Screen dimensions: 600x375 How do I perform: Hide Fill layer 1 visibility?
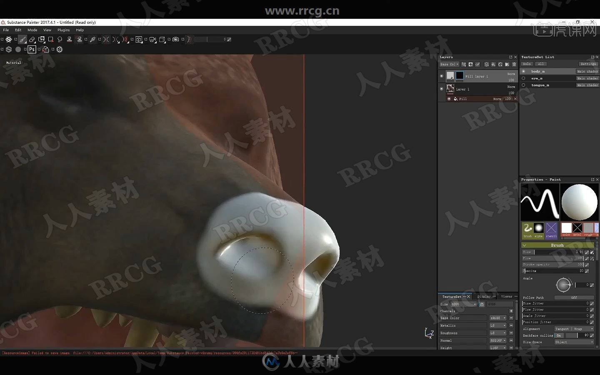click(442, 76)
